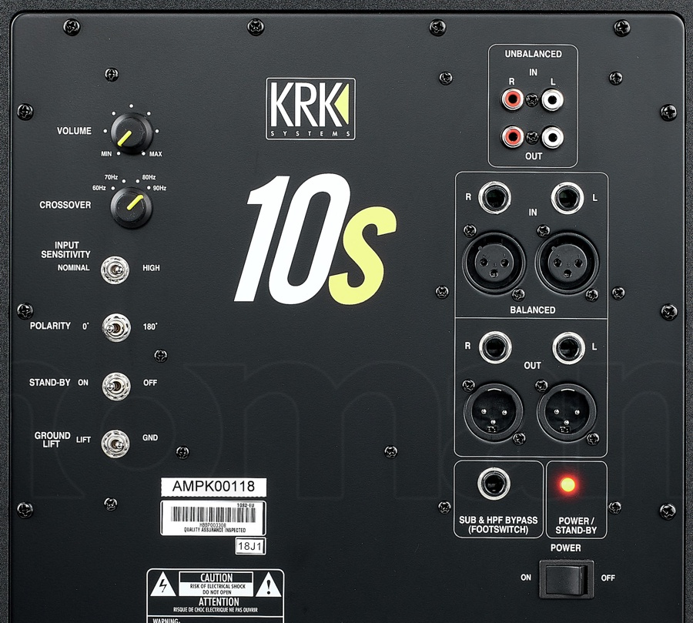
Task: Click the OFF label beside the STAND-BY switch
Action: coord(150,383)
